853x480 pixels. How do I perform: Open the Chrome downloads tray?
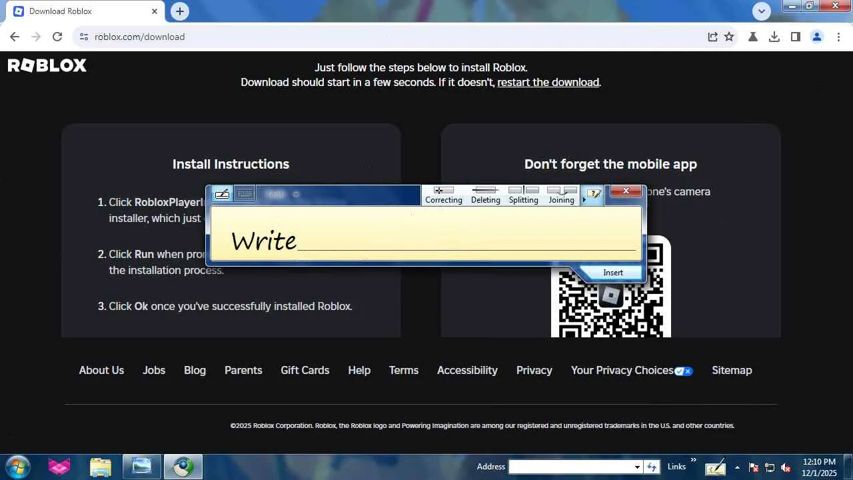pos(774,37)
